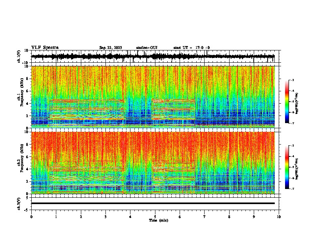Click the "ch.1(V)" waveform axis label
The width and height of the screenshot is (314, 243).
19,56
